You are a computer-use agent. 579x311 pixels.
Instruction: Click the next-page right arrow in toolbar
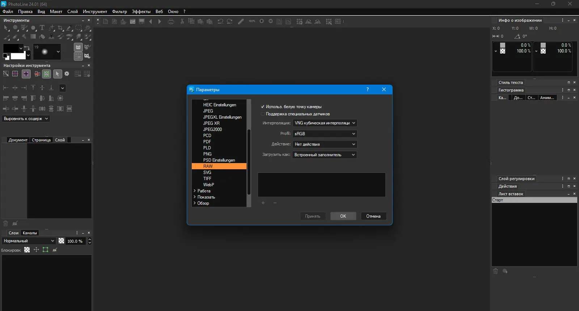coord(160,22)
